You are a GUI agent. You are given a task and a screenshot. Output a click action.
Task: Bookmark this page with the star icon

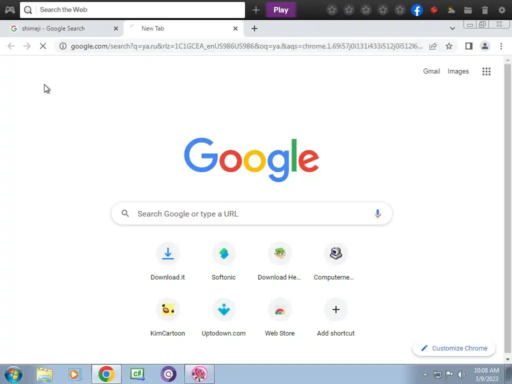coord(449,46)
